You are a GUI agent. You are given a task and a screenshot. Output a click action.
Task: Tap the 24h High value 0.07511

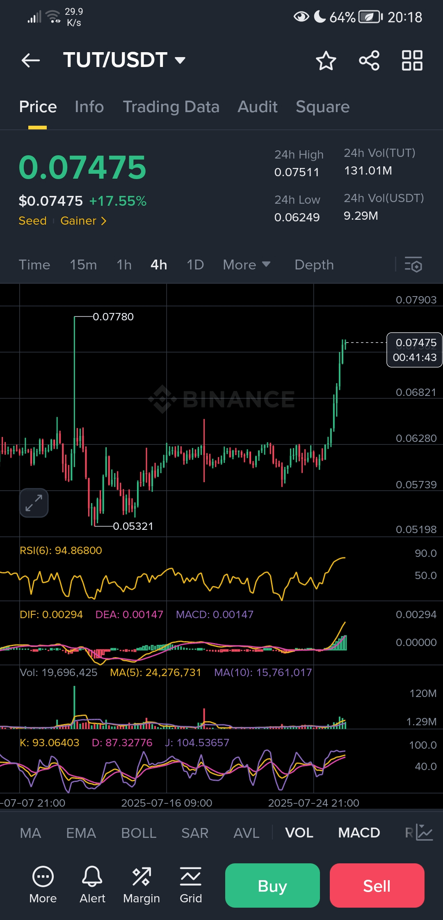click(x=297, y=172)
